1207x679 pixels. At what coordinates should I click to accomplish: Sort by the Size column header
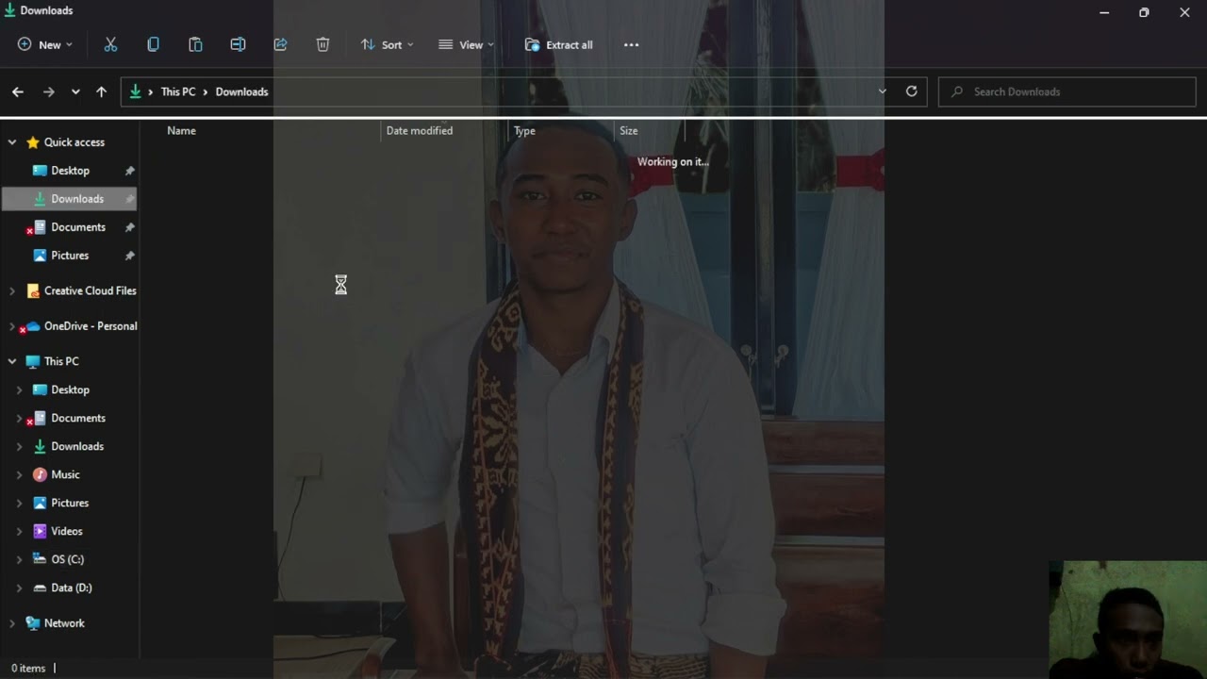628,131
